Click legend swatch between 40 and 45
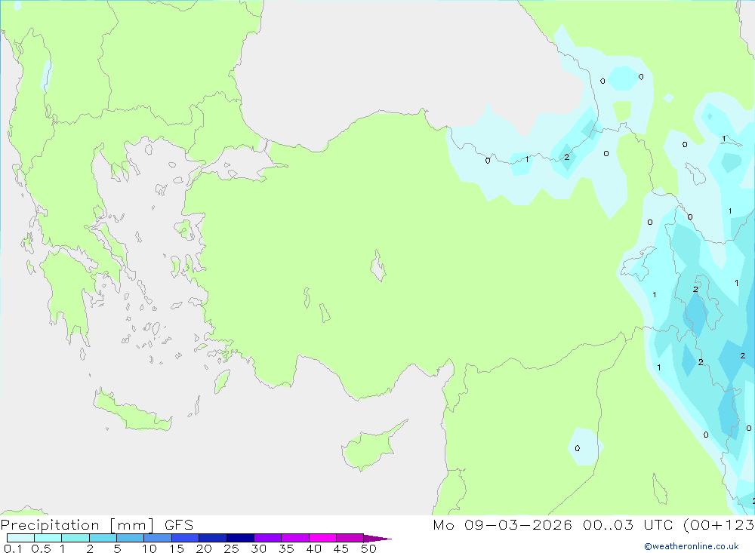This screenshot has height=553, width=755. tap(322, 538)
